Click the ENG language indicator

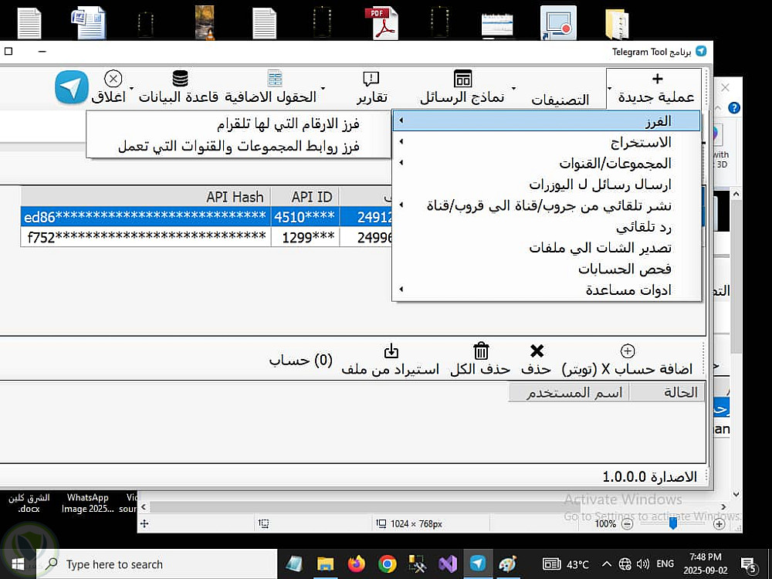pyautogui.click(x=665, y=564)
